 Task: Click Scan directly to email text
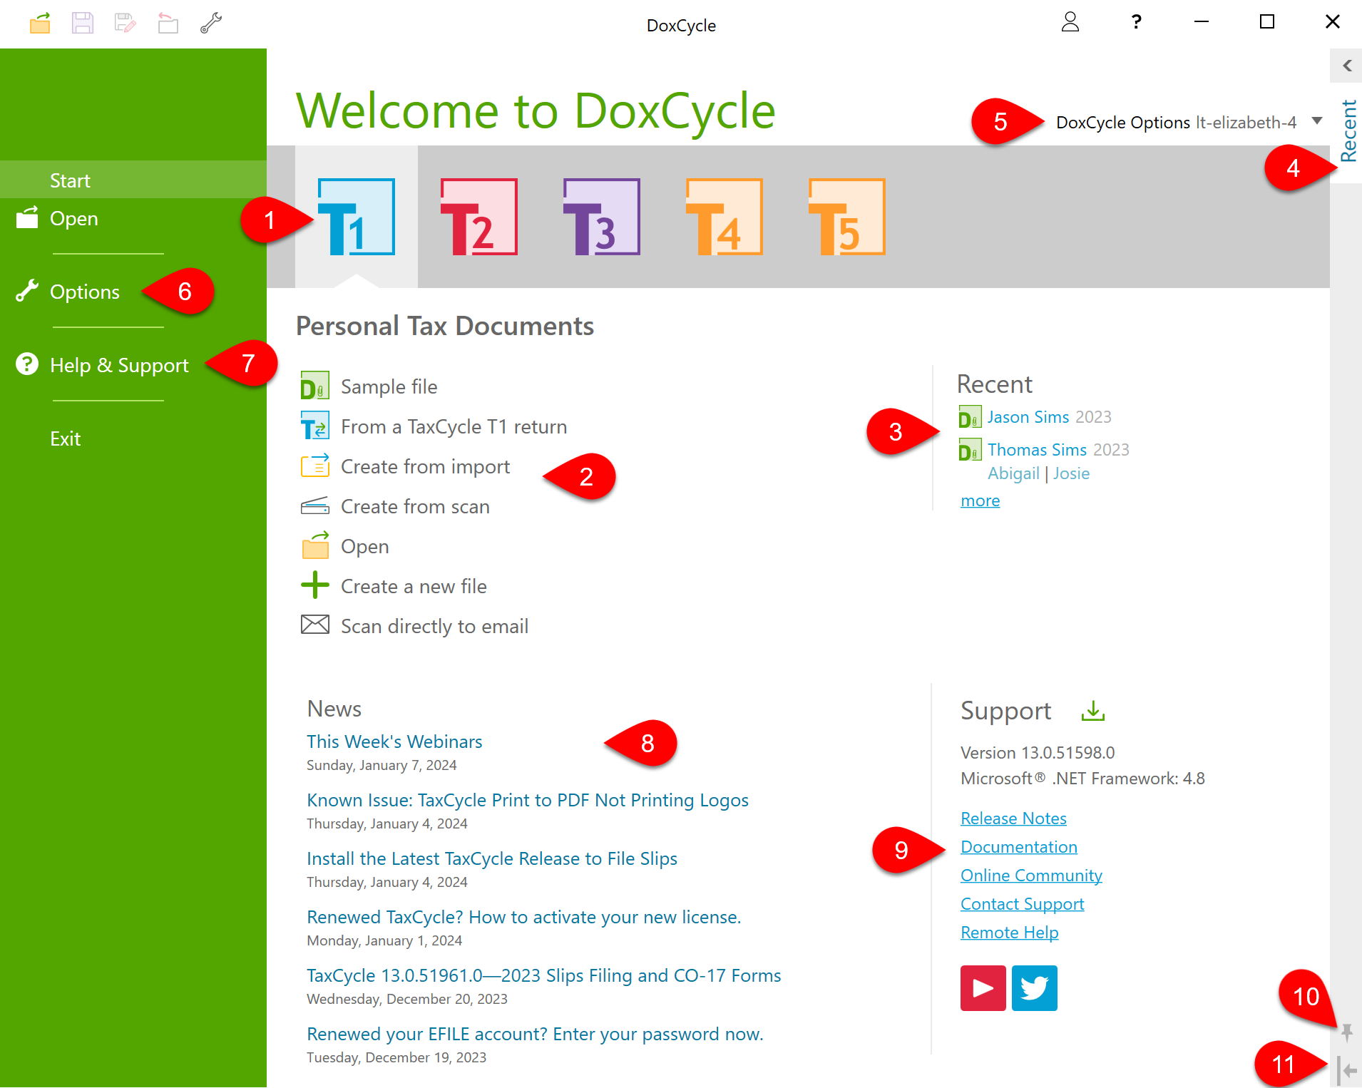pos(435,626)
